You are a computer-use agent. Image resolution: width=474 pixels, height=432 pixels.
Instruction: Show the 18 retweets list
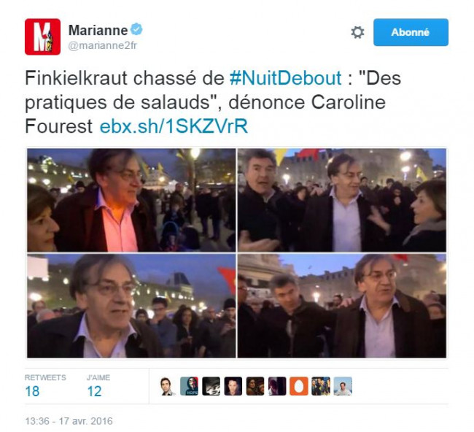[45, 386]
